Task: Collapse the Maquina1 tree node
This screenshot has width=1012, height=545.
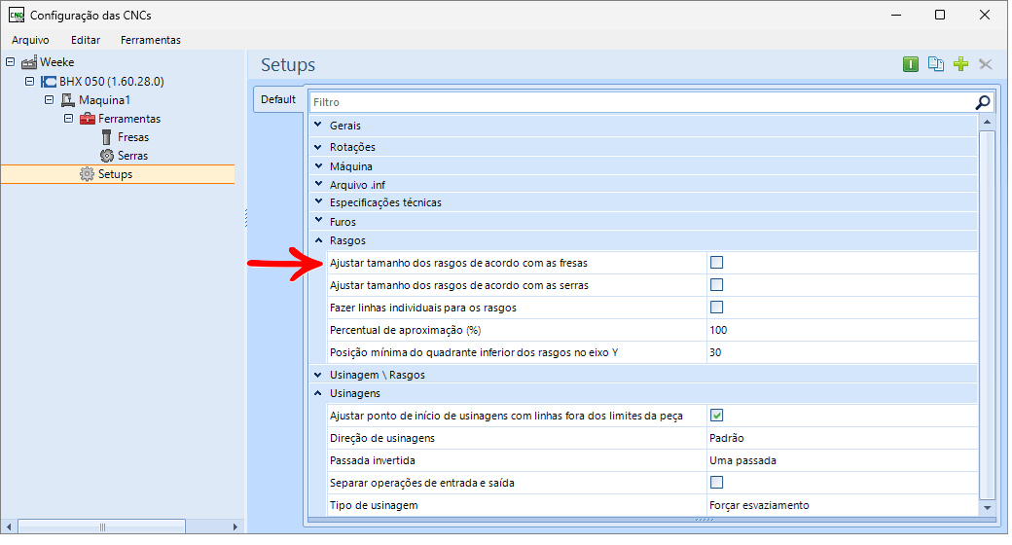Action: coord(49,100)
